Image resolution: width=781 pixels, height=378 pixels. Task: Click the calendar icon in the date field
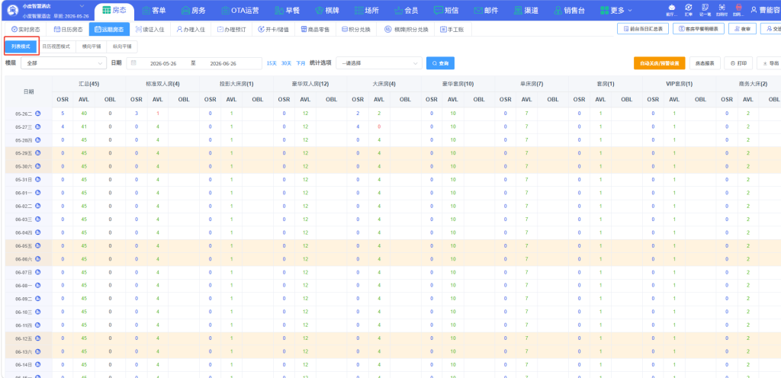point(133,63)
